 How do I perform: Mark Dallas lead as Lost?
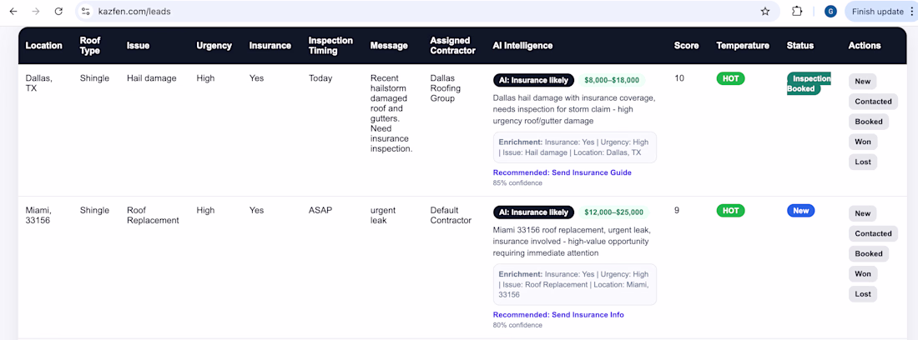pos(862,162)
